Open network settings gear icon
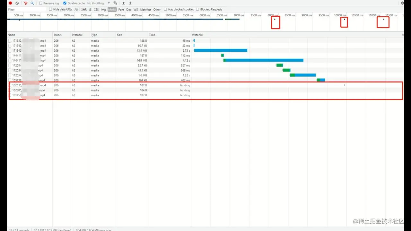Image resolution: width=411 pixels, height=231 pixels. click(x=403, y=3)
